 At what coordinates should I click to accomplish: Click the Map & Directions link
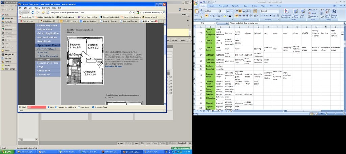47,37
